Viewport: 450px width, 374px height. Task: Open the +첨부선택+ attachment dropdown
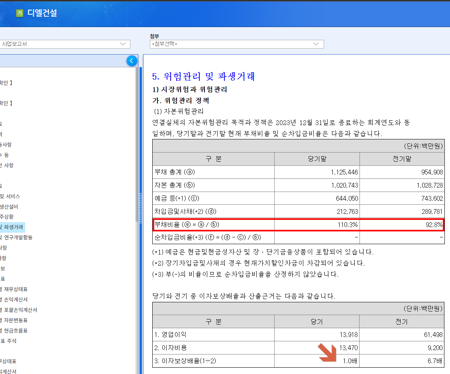pyautogui.click(x=237, y=44)
